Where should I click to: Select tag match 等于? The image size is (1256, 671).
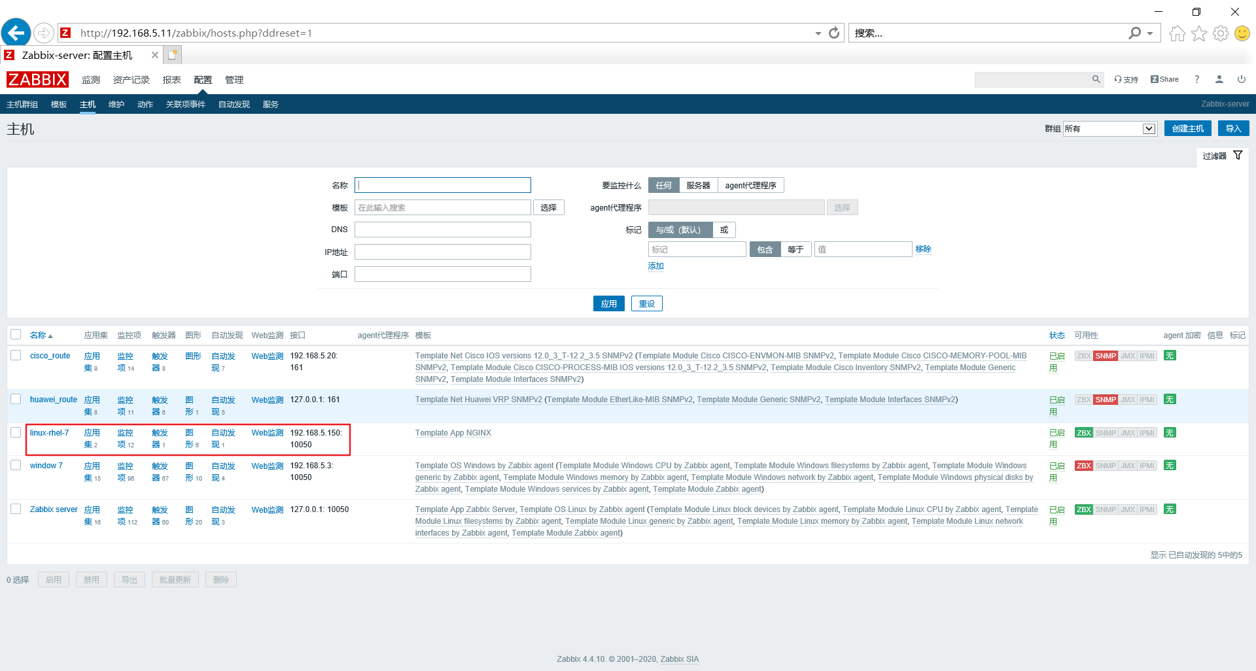pyautogui.click(x=795, y=249)
